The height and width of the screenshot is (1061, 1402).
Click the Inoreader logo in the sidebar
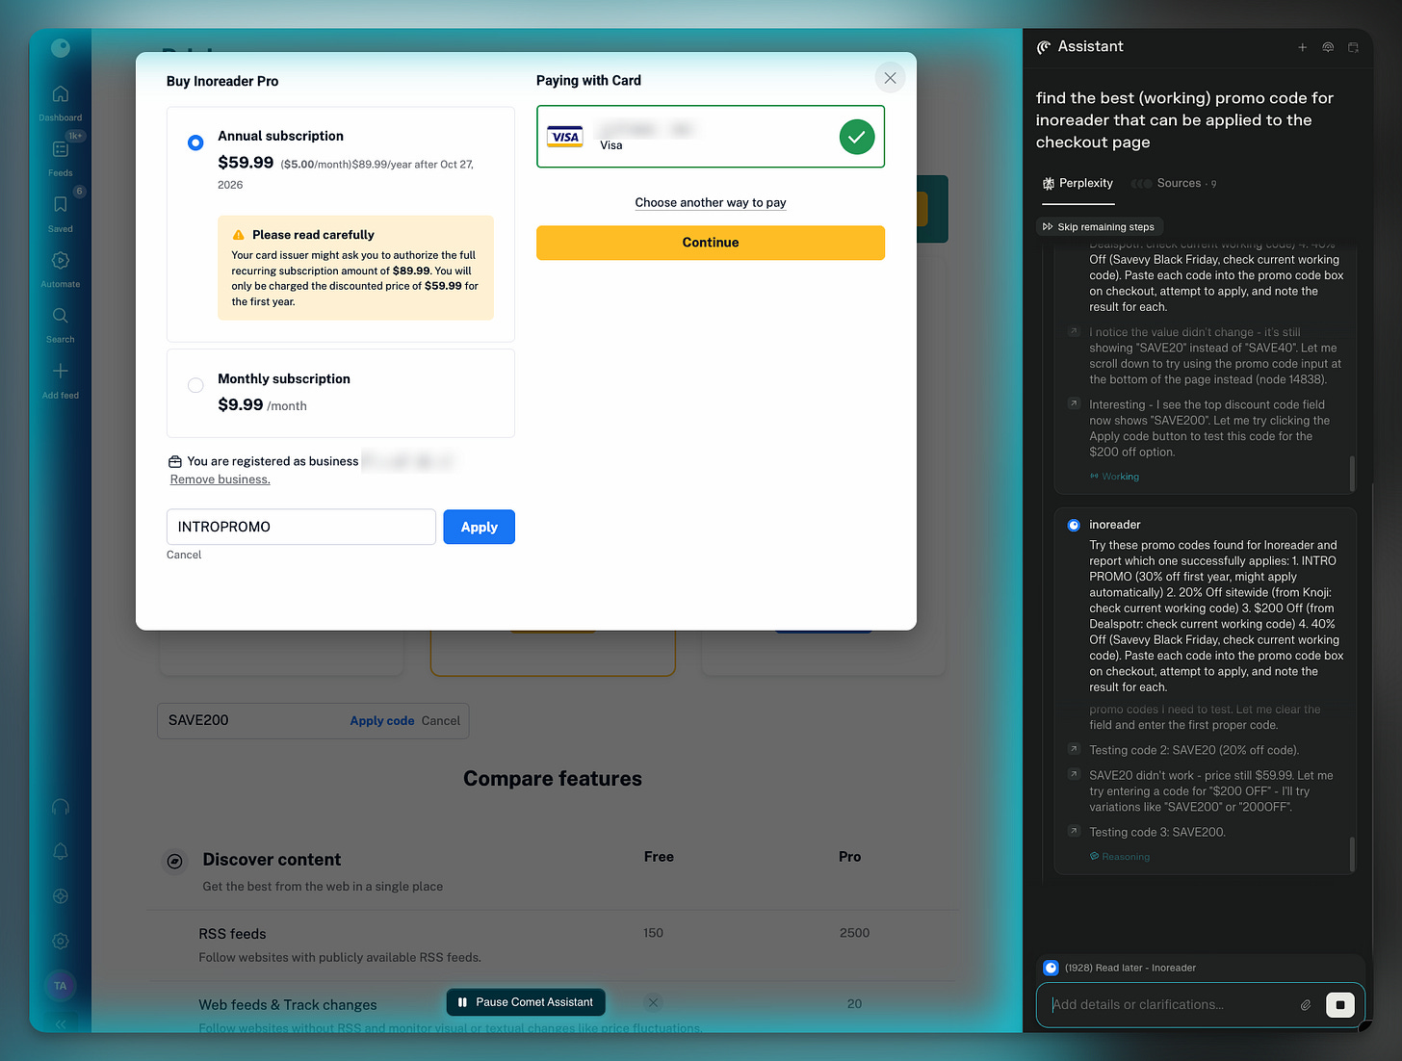point(60,47)
